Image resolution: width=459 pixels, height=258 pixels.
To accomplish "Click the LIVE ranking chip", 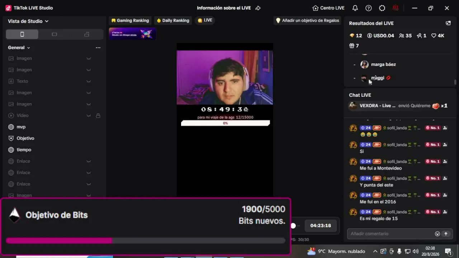I will coord(205,20).
